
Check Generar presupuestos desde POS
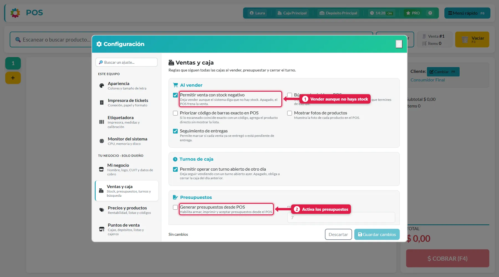(x=175, y=207)
